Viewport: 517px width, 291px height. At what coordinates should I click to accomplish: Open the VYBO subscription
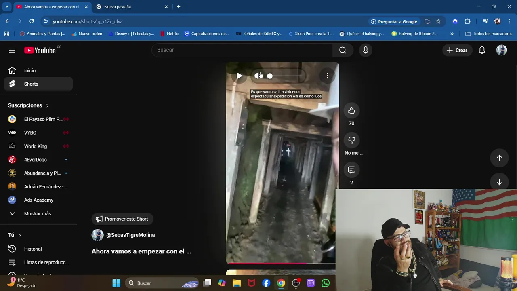click(x=38, y=133)
